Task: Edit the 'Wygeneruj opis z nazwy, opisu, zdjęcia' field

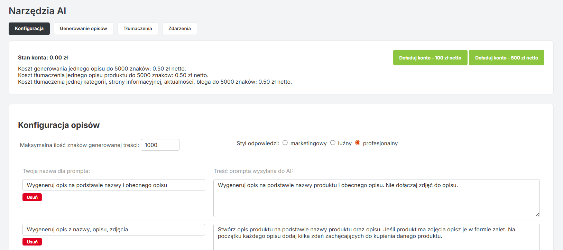Action: point(113,230)
